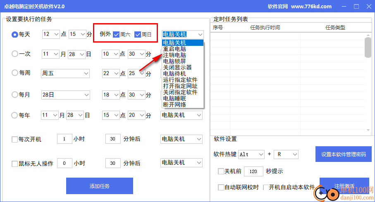Image resolution: width=375 pixels, height=202 pixels.
Task: Uncheck the 周日 exception checkbox
Action: 138,34
